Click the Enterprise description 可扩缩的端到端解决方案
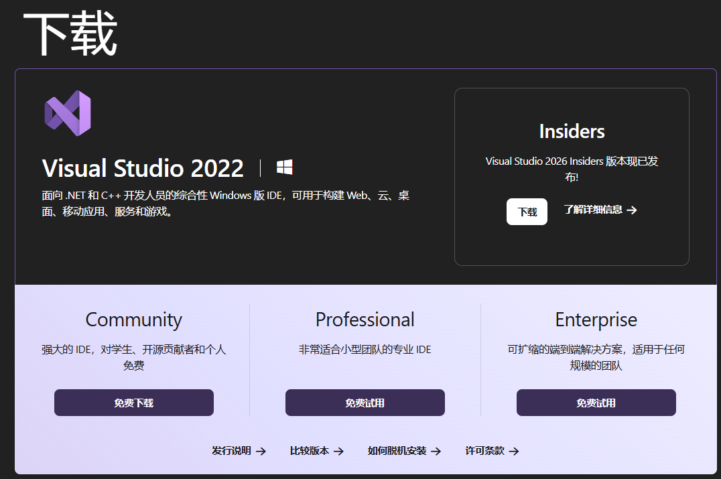Screen dimensions: 721x479 596,357
